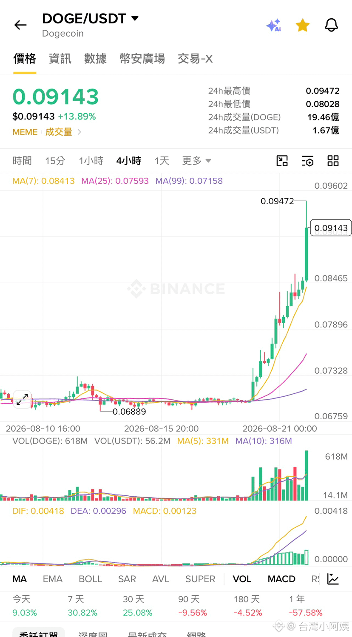Expand chart with fullscreen arrows icon
352x637 pixels.
(x=22, y=399)
